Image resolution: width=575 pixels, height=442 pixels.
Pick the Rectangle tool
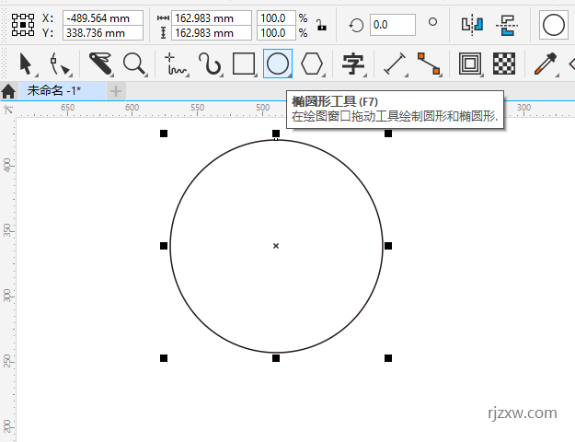click(x=244, y=64)
